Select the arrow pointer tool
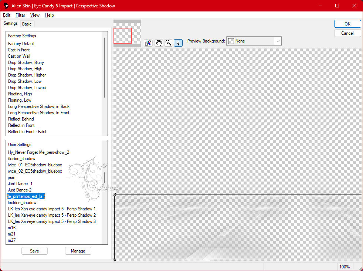The height and width of the screenshot is (271, 363). click(178, 43)
